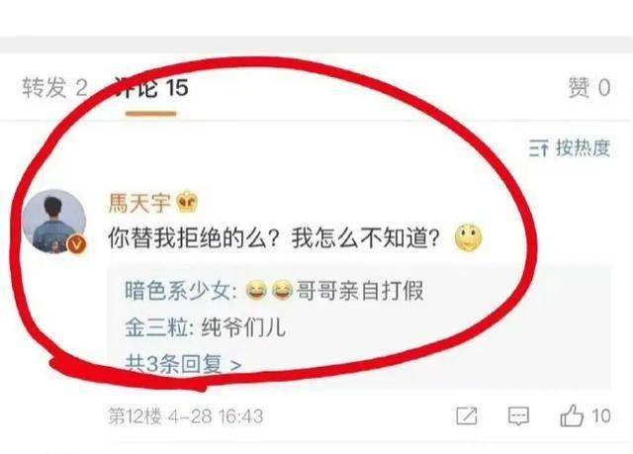Viewport: 633px width, 454px height.
Task: Click the smiley emoji after 我怎么不知道
Action: pyautogui.click(x=468, y=237)
